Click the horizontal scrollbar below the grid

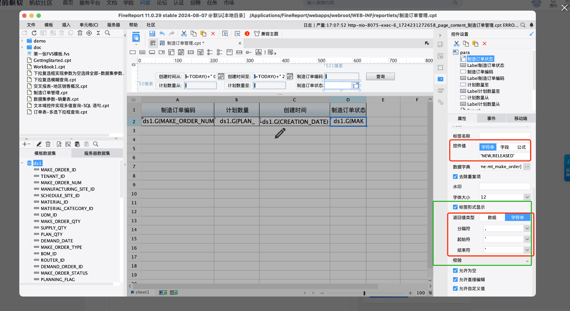coord(255,286)
